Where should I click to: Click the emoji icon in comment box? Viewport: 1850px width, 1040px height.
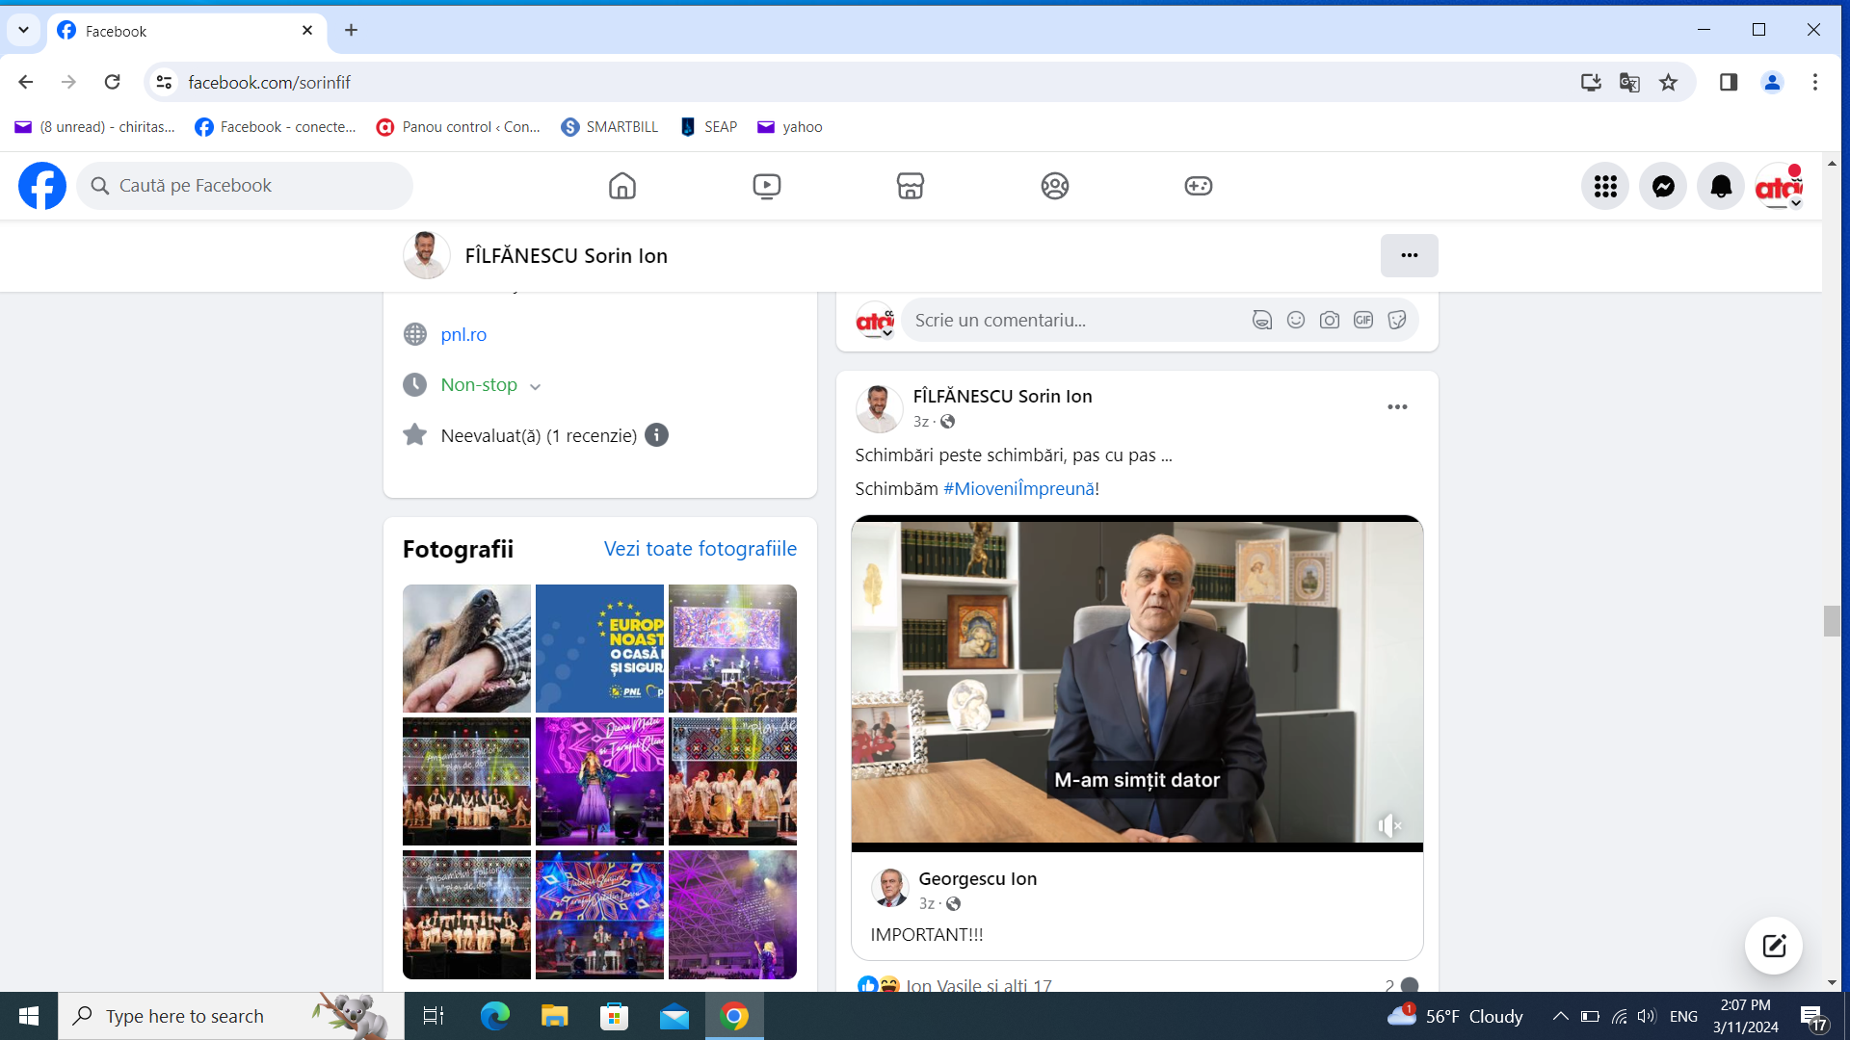(1296, 320)
